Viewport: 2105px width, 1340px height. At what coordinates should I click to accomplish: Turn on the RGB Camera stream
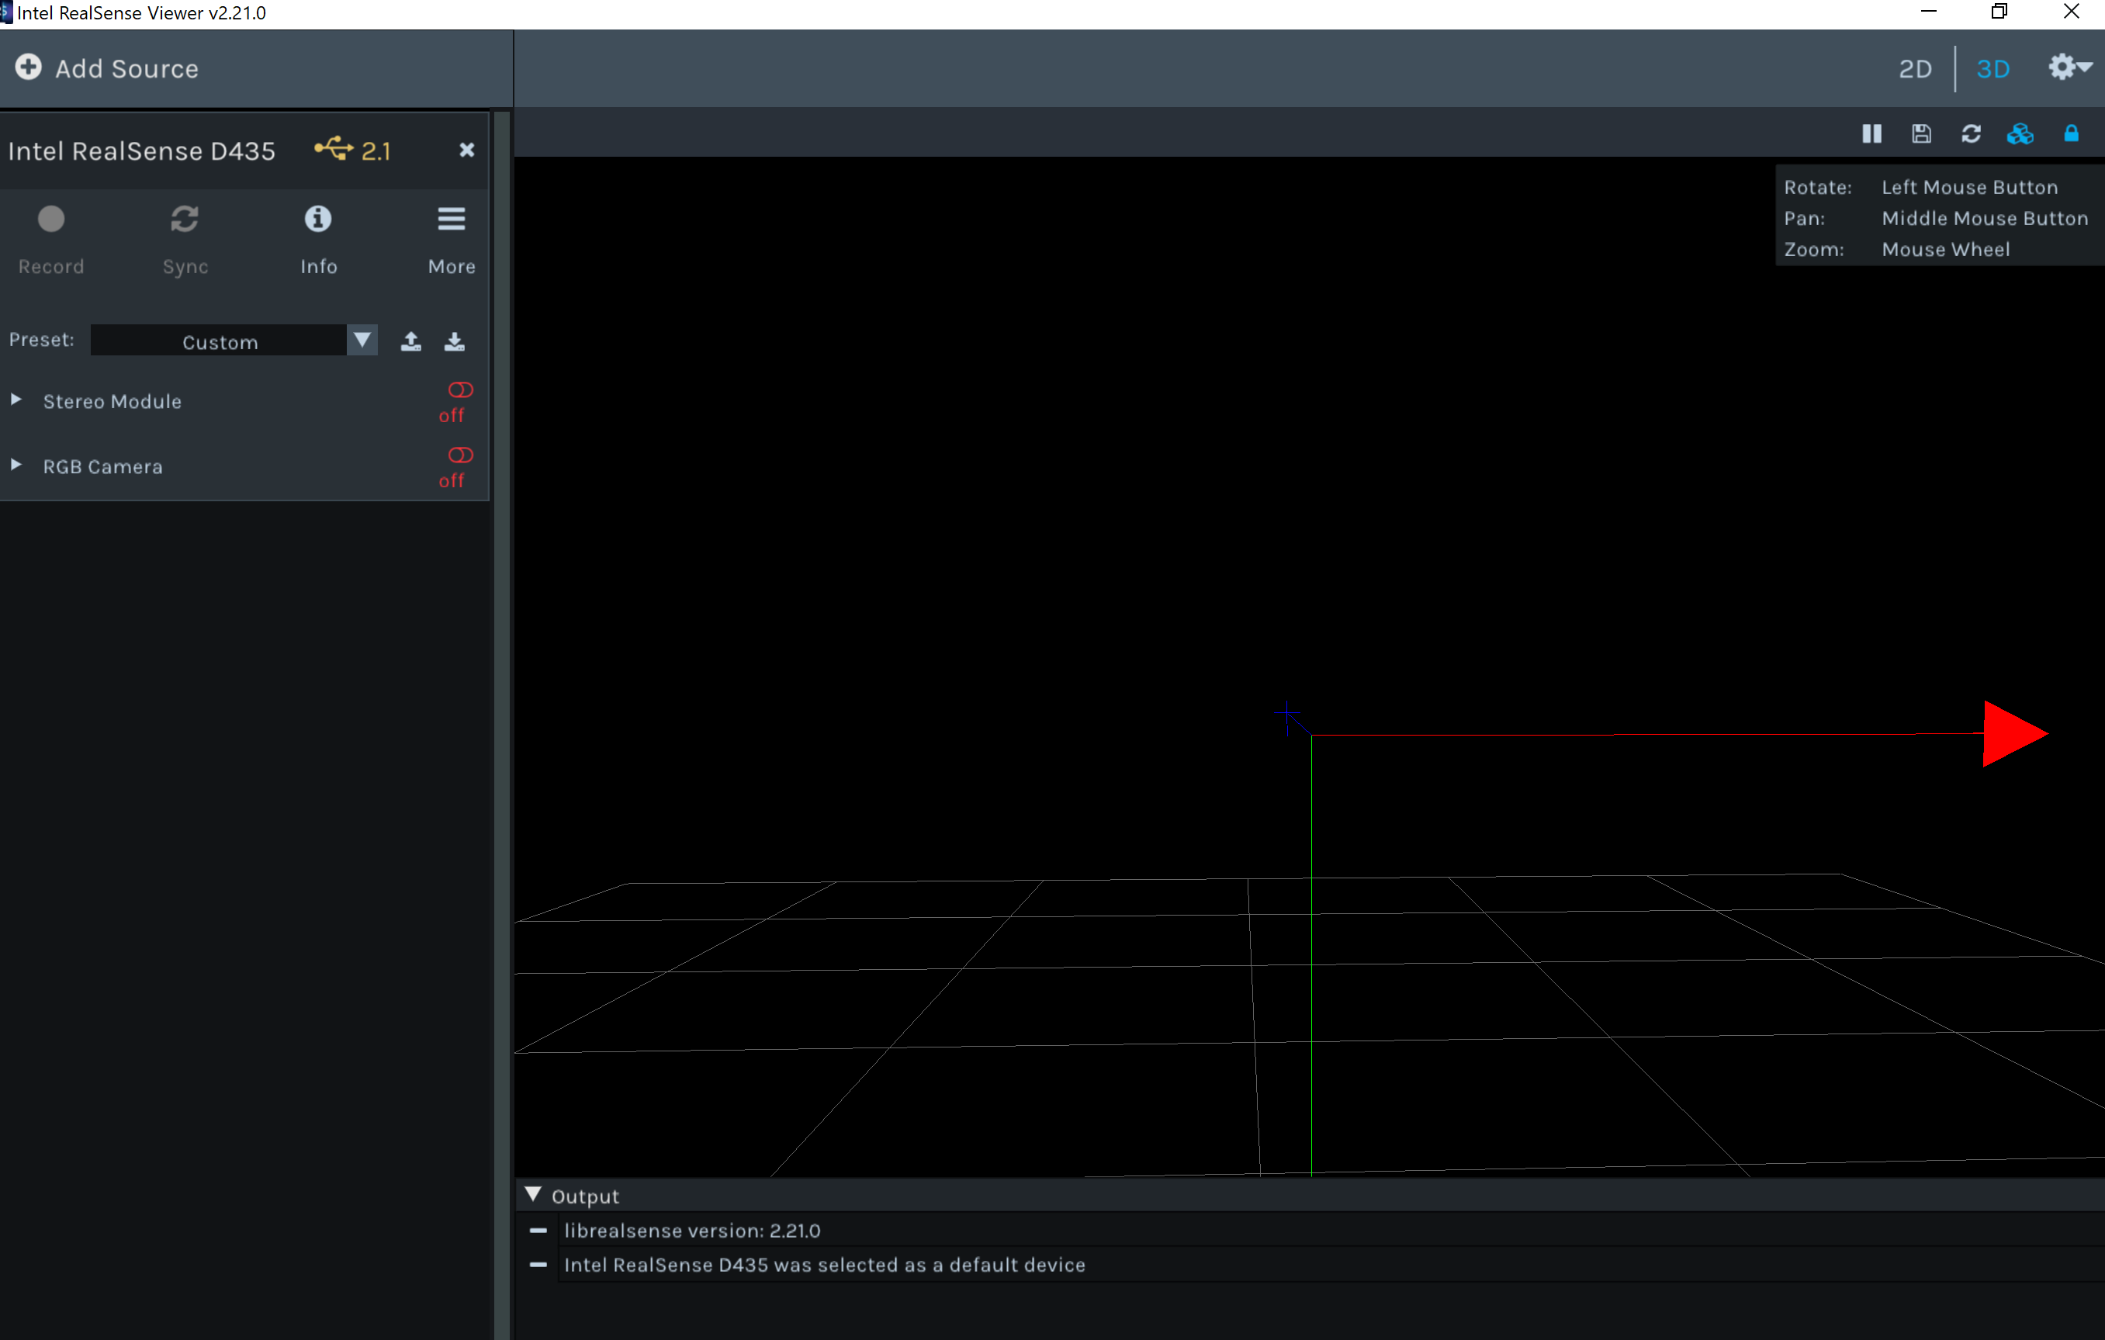[x=460, y=455]
